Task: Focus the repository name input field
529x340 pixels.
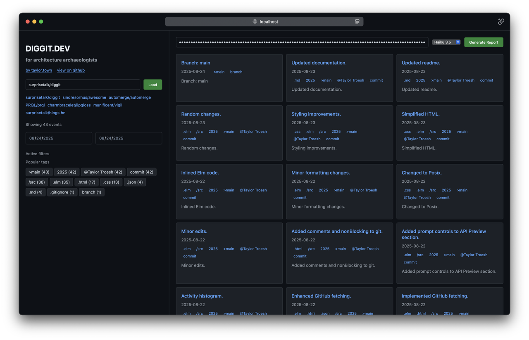Action: tap(83, 85)
